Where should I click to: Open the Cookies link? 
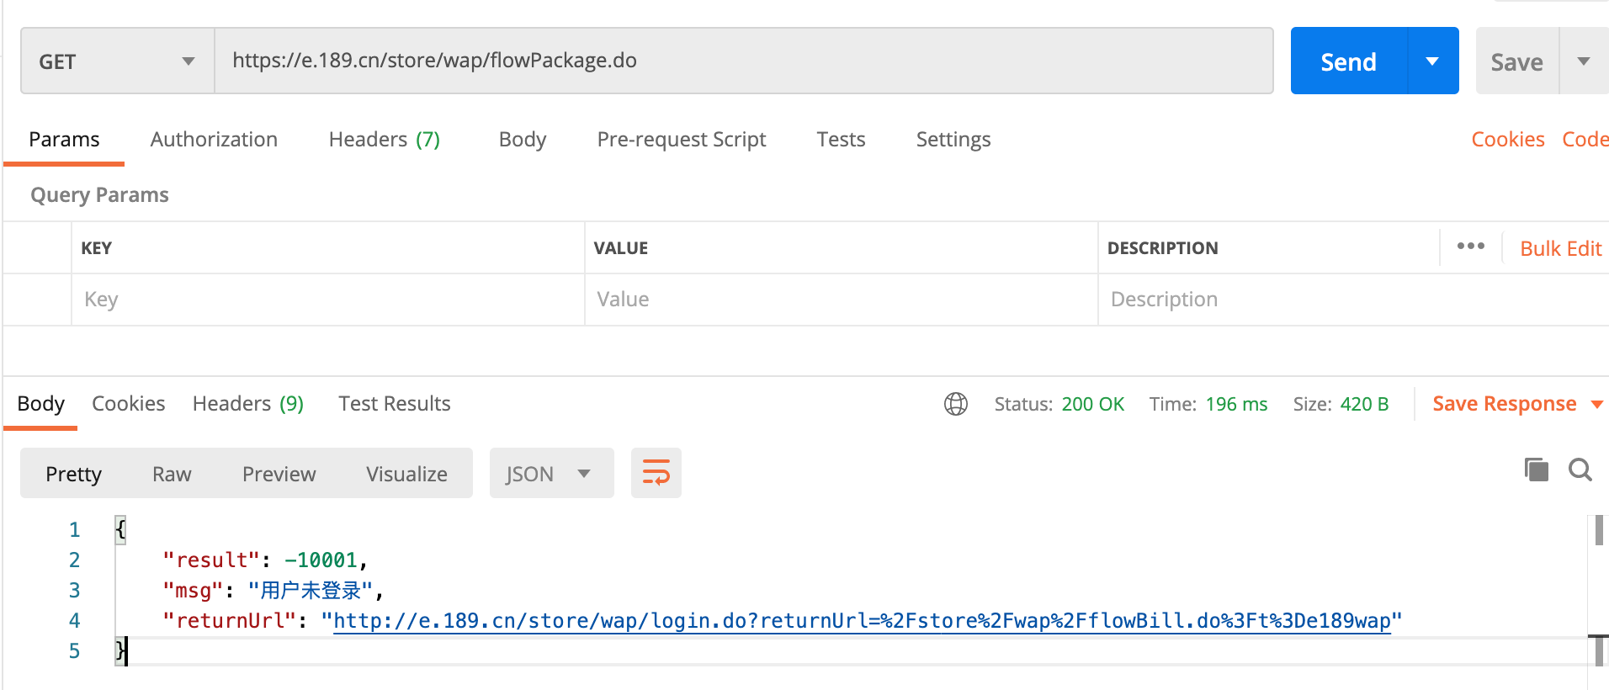coord(1508,140)
